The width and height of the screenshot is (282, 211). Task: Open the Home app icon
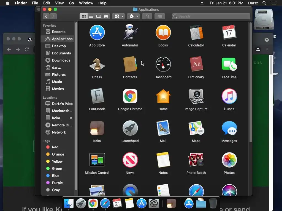[163, 96]
